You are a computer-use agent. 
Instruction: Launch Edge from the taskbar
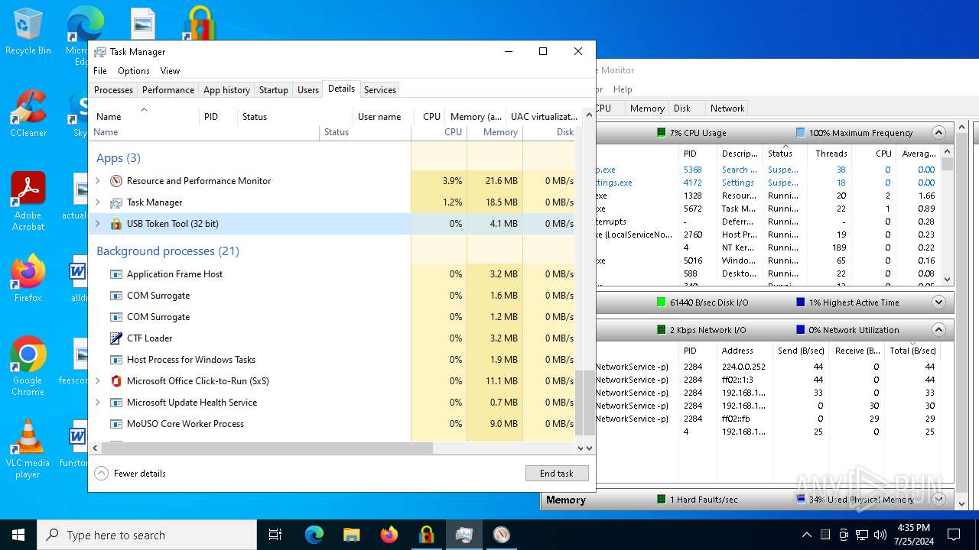click(314, 535)
